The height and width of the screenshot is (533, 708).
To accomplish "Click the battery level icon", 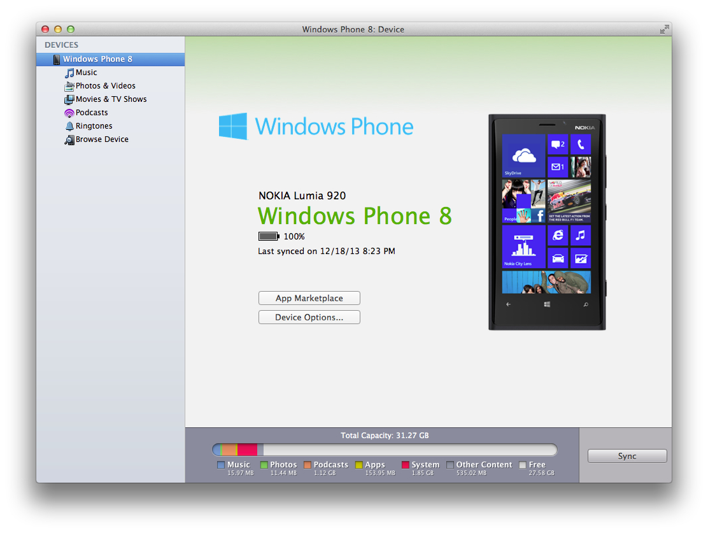I will (x=269, y=236).
